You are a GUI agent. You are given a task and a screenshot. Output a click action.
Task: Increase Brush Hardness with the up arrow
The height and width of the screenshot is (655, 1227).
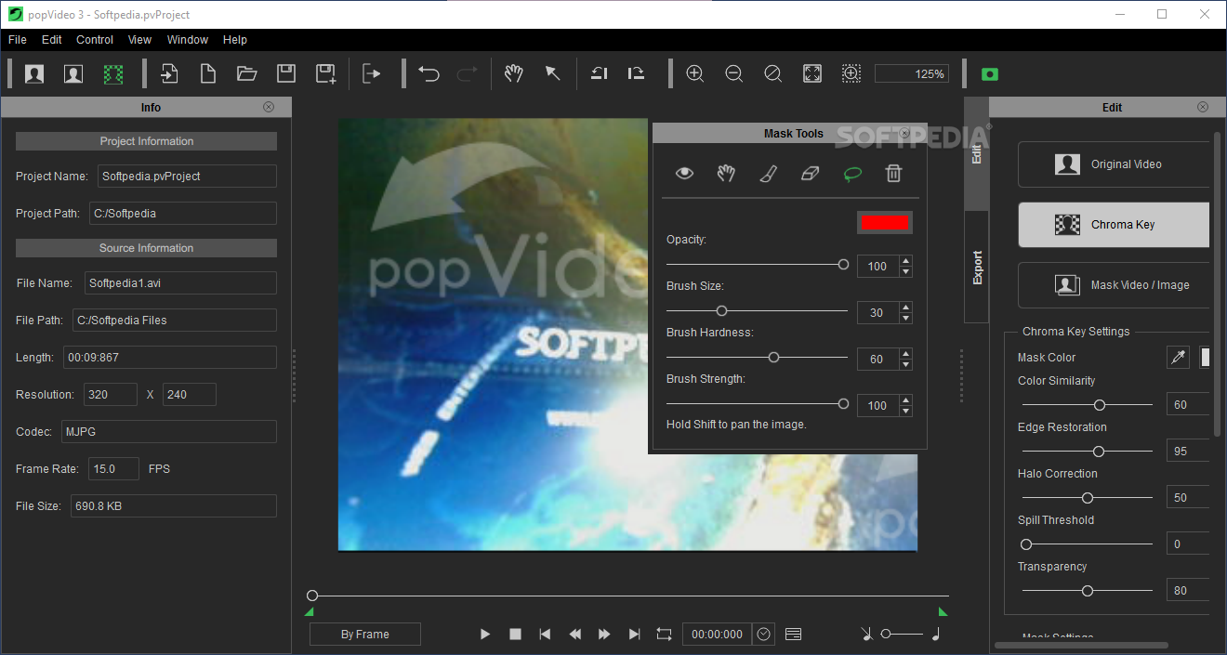[x=906, y=354]
